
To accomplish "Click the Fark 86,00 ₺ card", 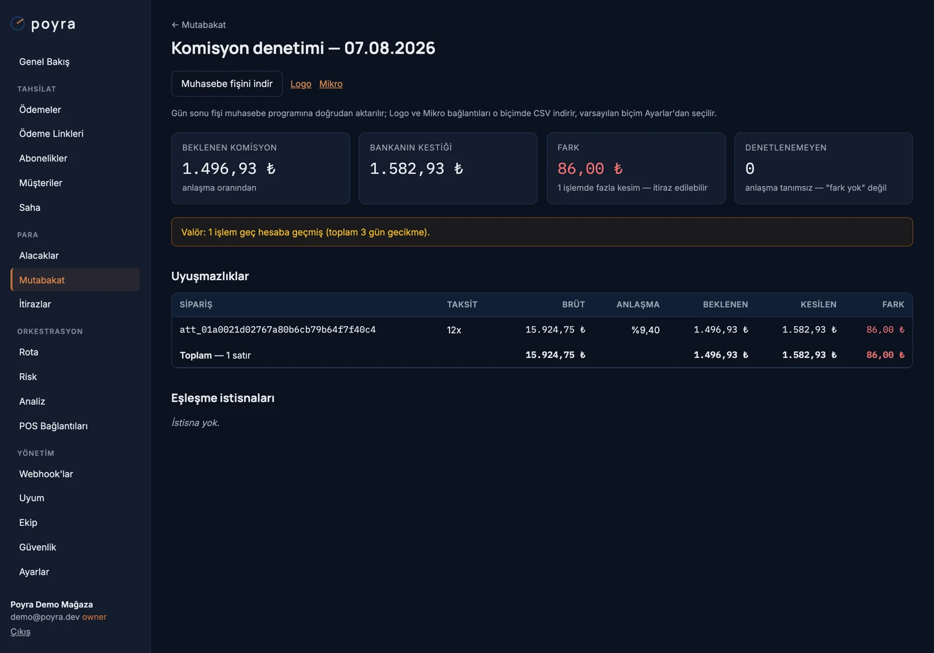I will point(636,168).
